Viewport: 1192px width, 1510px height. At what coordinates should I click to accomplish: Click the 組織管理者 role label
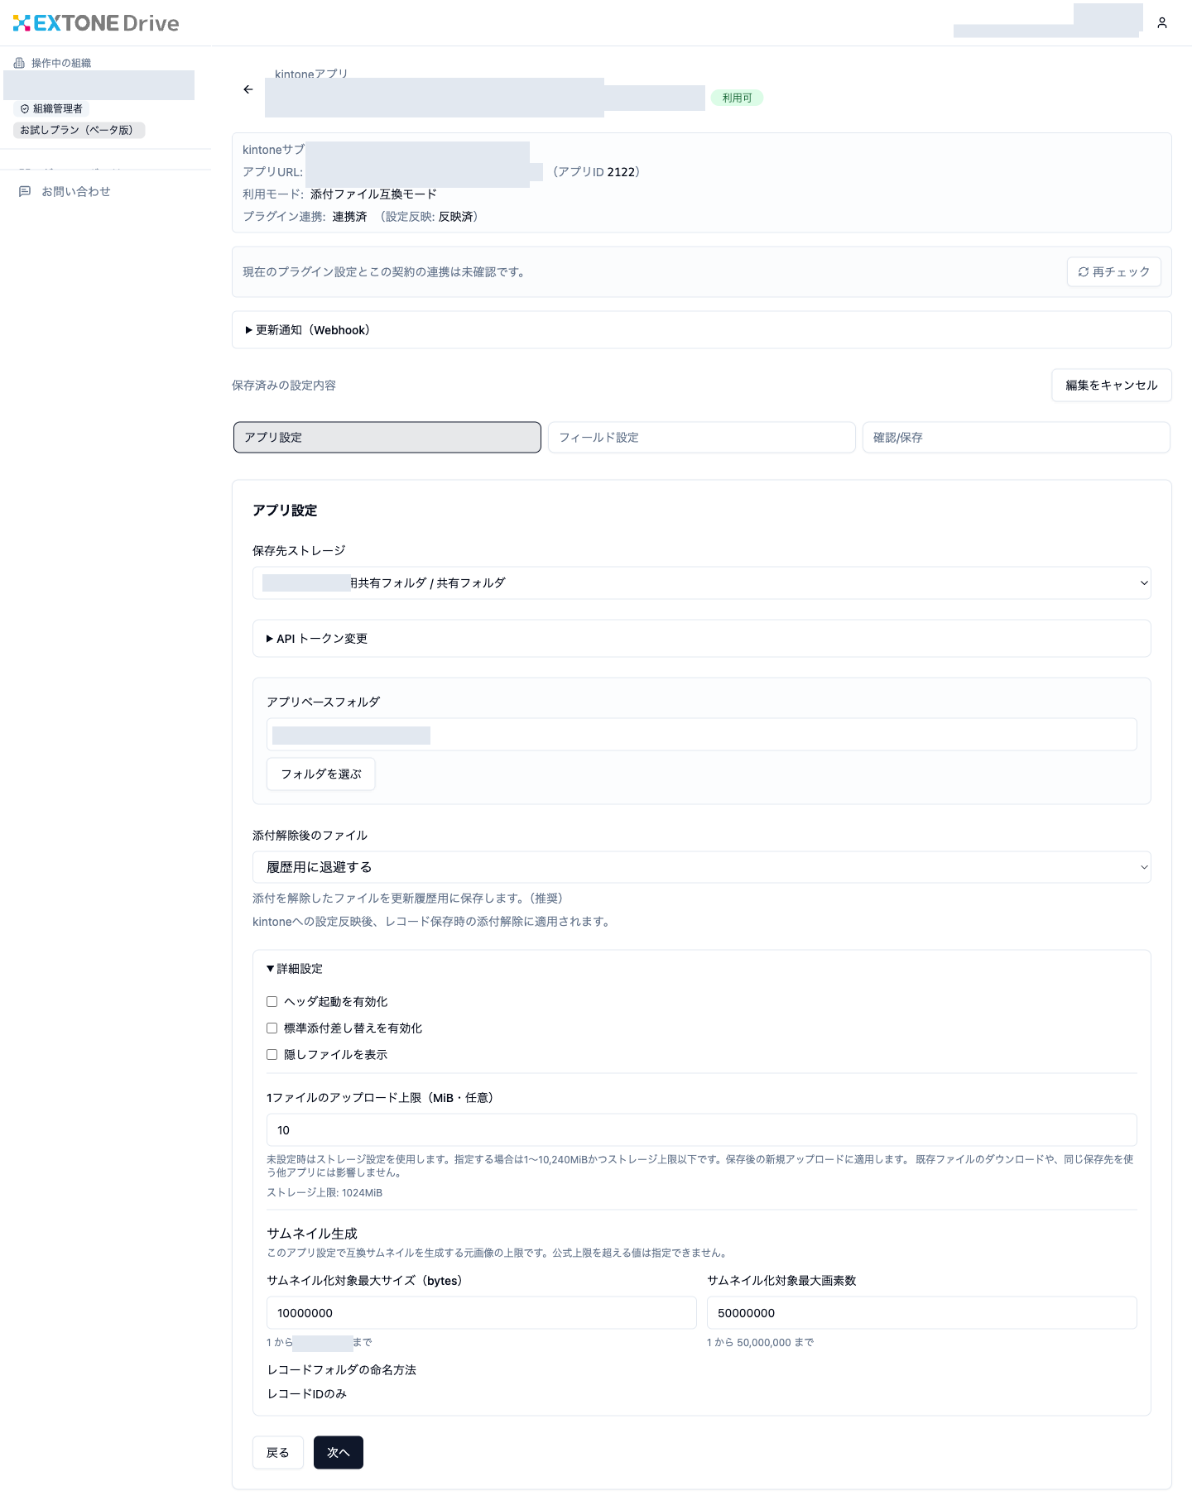coord(58,108)
